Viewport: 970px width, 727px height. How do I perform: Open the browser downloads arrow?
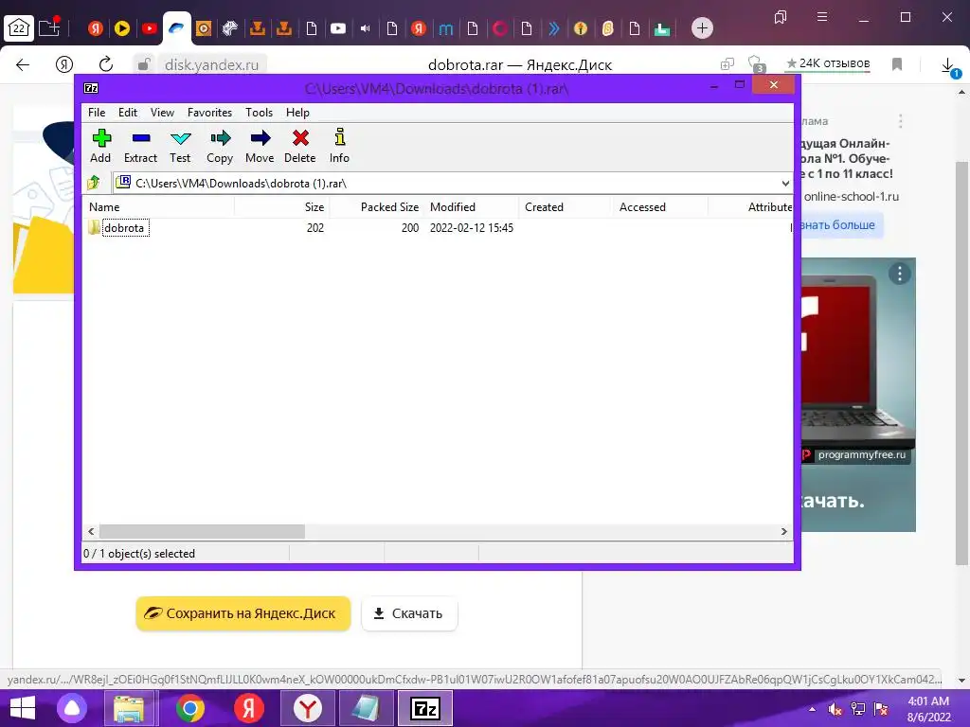[947, 65]
